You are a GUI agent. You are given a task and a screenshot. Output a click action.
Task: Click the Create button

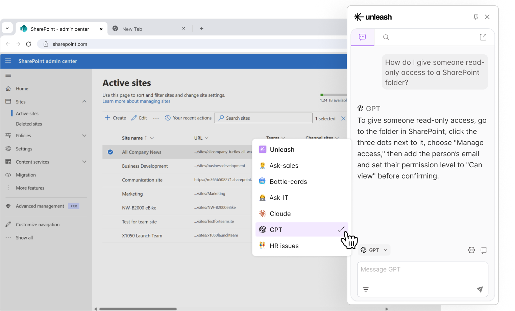pyautogui.click(x=115, y=118)
